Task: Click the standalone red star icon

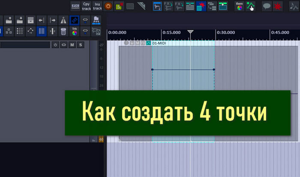Action: click(278, 6)
